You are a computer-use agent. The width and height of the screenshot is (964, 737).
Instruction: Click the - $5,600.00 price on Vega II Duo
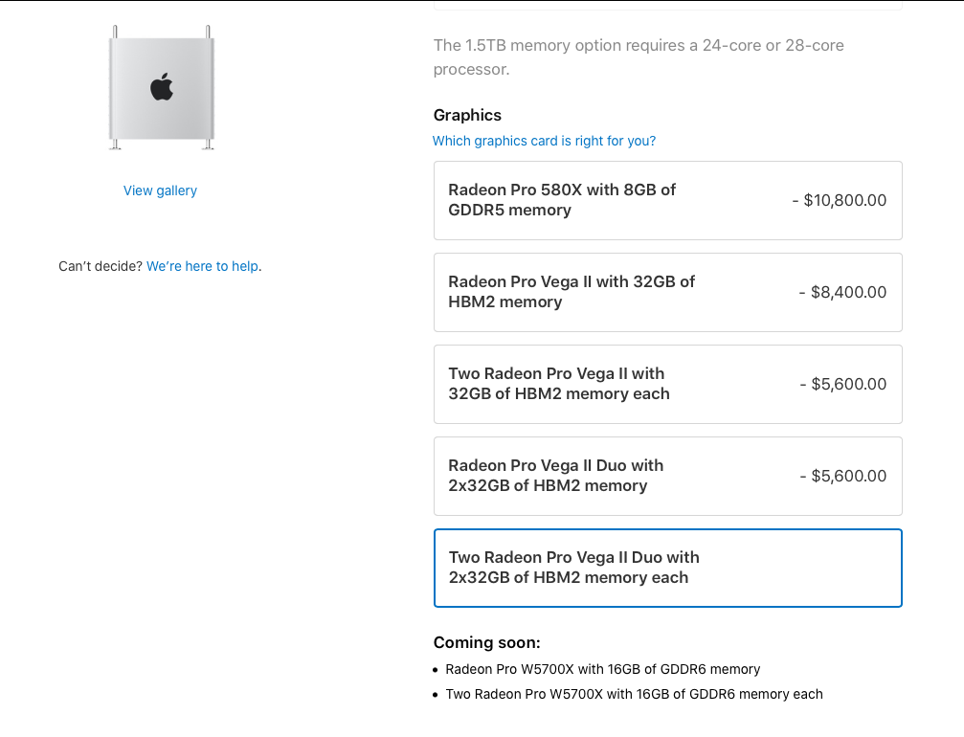point(842,476)
